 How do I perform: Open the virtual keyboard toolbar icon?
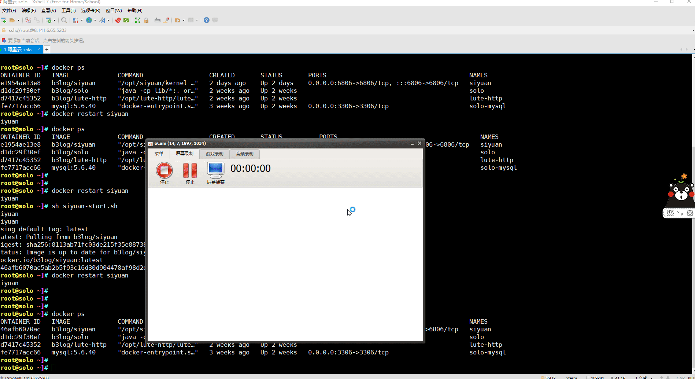click(x=158, y=20)
